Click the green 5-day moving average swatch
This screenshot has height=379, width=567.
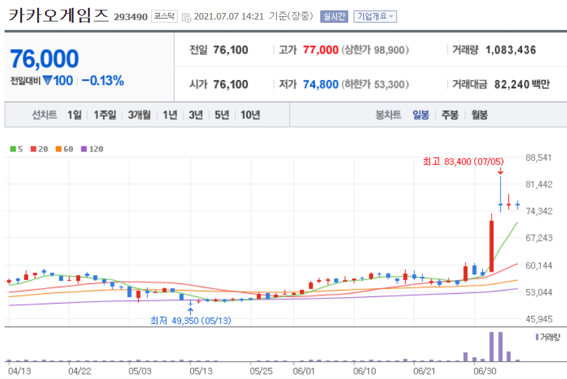click(13, 149)
